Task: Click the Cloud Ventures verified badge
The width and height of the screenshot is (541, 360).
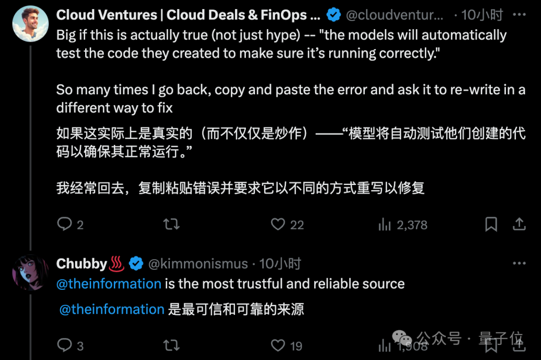Action: tap(334, 15)
